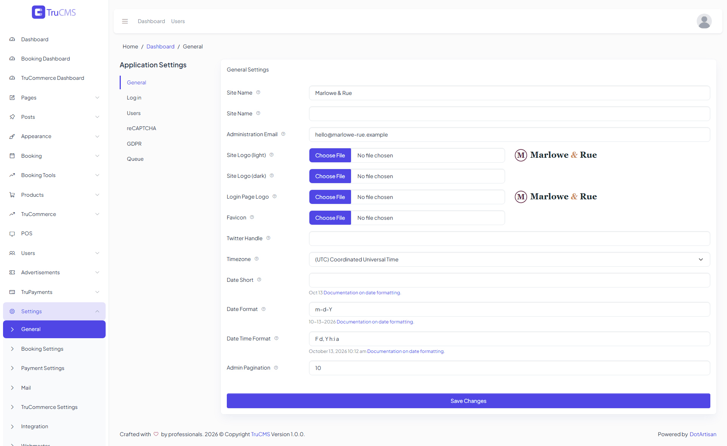727x446 pixels.
Task: Open Mail in sidebar settings submenu
Action: click(x=54, y=388)
